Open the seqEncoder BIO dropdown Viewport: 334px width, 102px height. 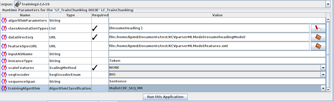coord(323,75)
